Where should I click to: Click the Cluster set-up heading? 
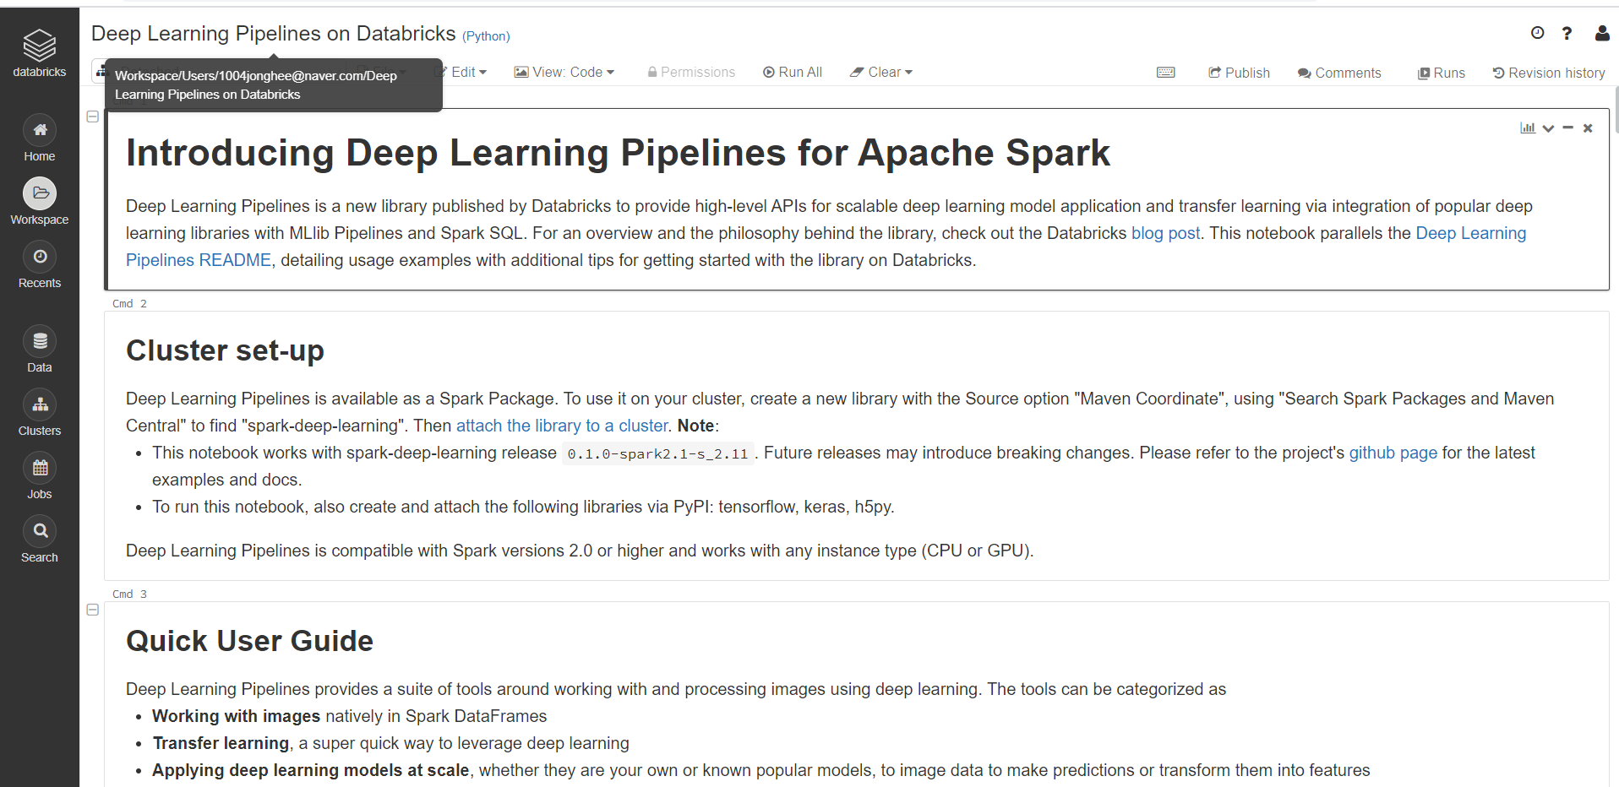(x=225, y=350)
